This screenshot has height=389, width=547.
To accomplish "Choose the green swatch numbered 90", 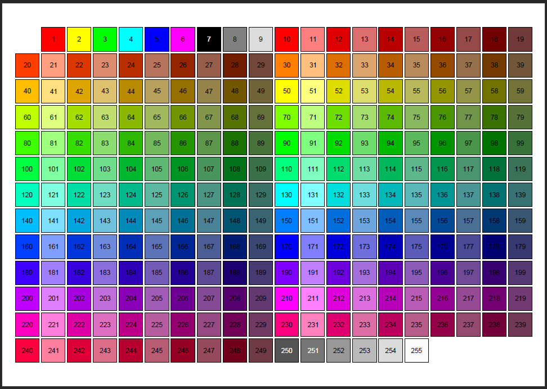I will tap(286, 143).
